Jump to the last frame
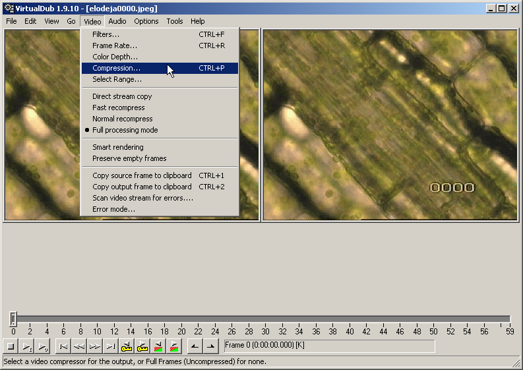Image resolution: width=523 pixels, height=370 pixels. pyautogui.click(x=111, y=347)
